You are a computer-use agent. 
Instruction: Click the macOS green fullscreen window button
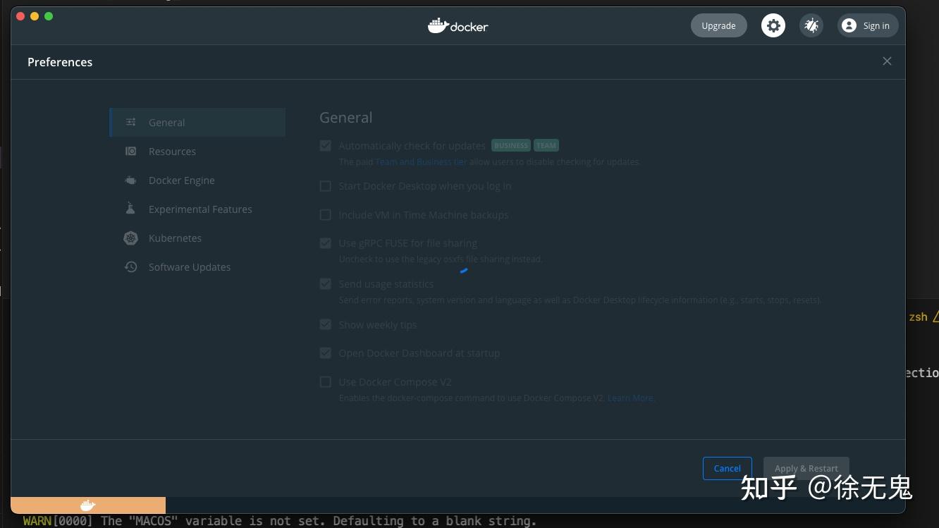(49, 16)
